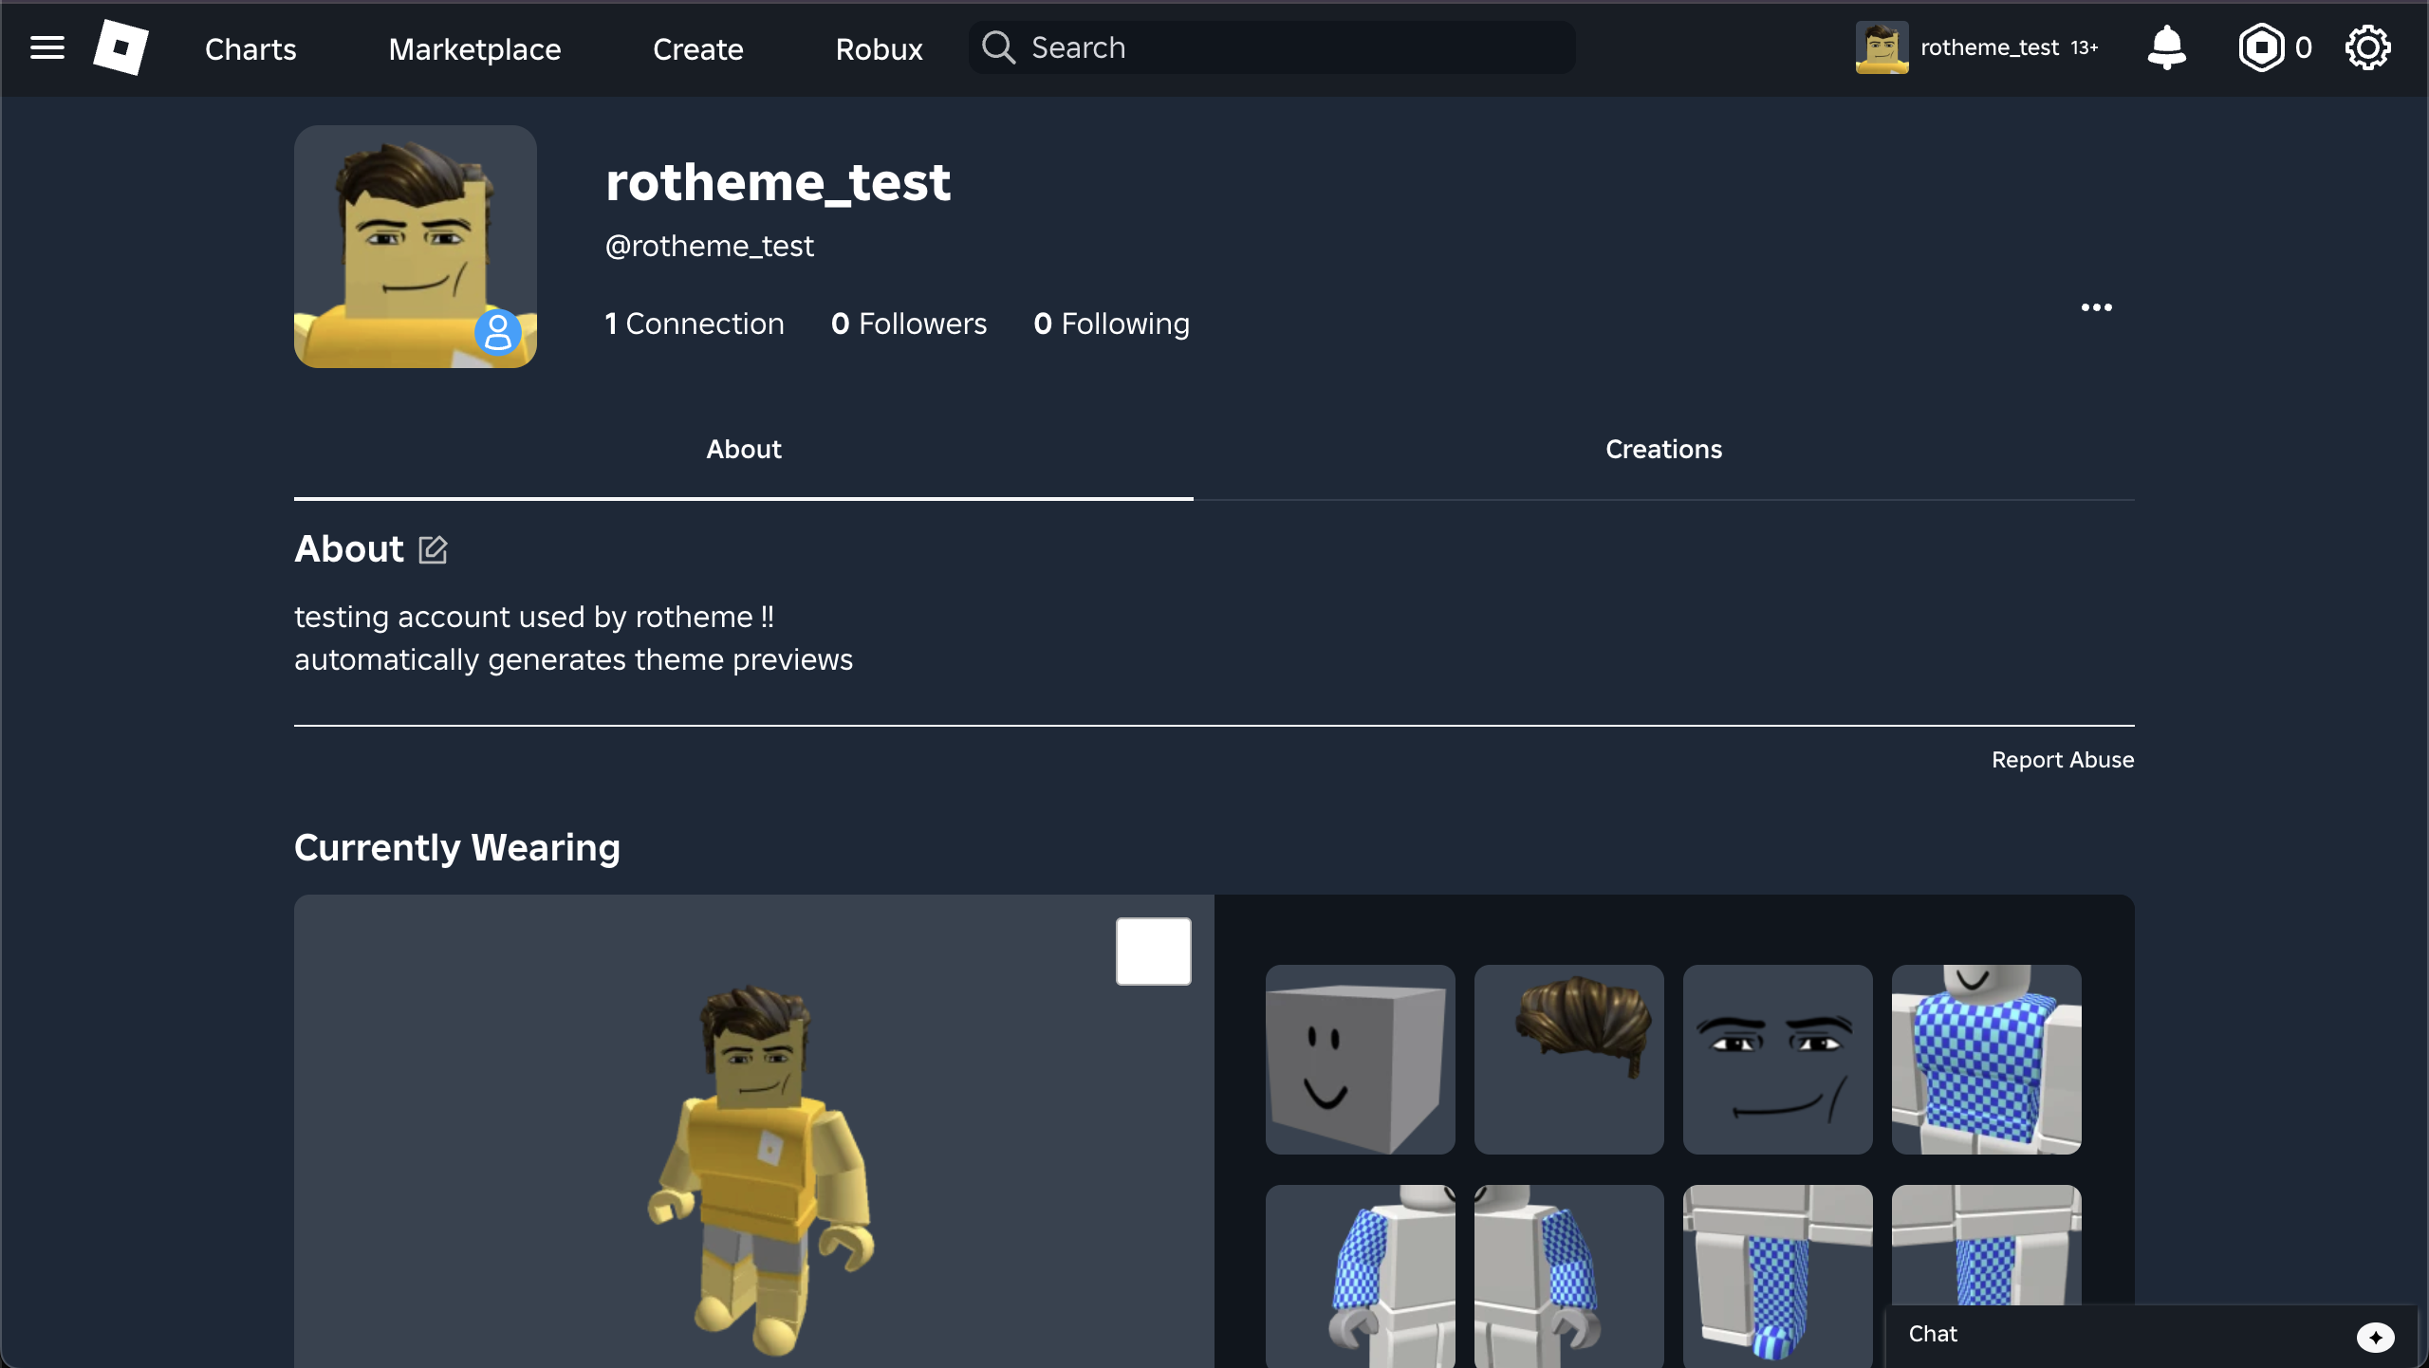Open notifications via the bell icon

tap(2166, 46)
